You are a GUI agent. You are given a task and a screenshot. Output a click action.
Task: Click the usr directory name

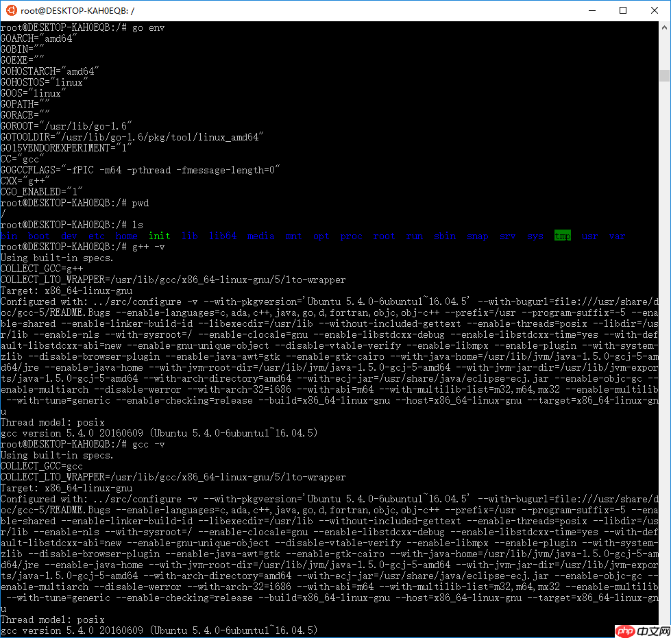coord(589,236)
